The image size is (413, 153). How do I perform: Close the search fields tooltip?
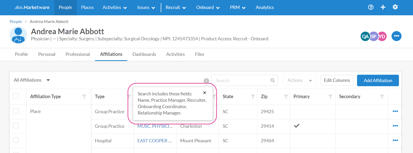204,93
